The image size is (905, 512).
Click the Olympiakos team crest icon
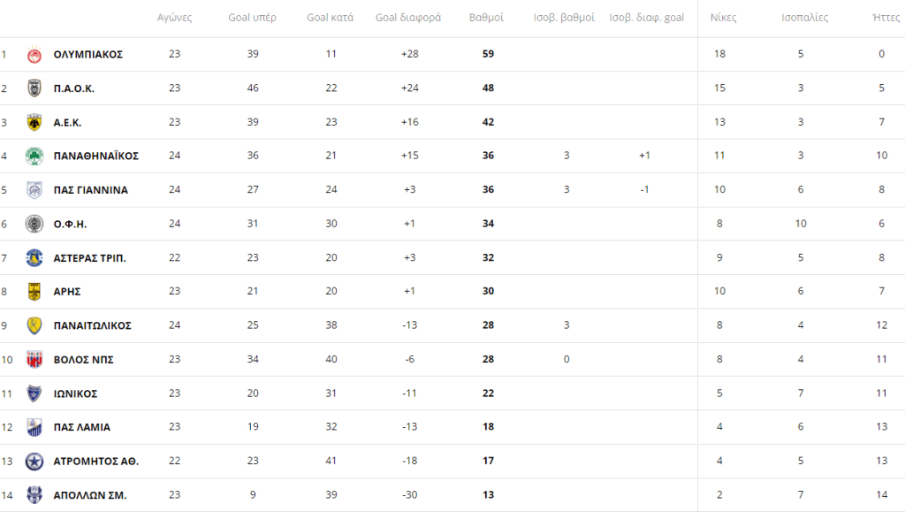[34, 55]
